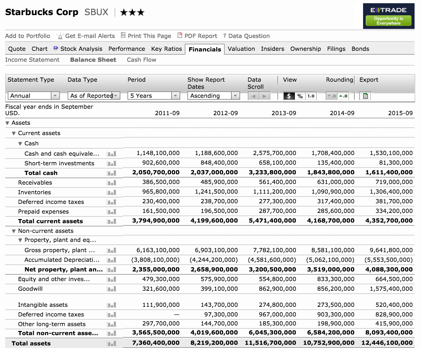The image size is (421, 348).
Task: Open chart icon for Receivables row
Action: click(112, 183)
